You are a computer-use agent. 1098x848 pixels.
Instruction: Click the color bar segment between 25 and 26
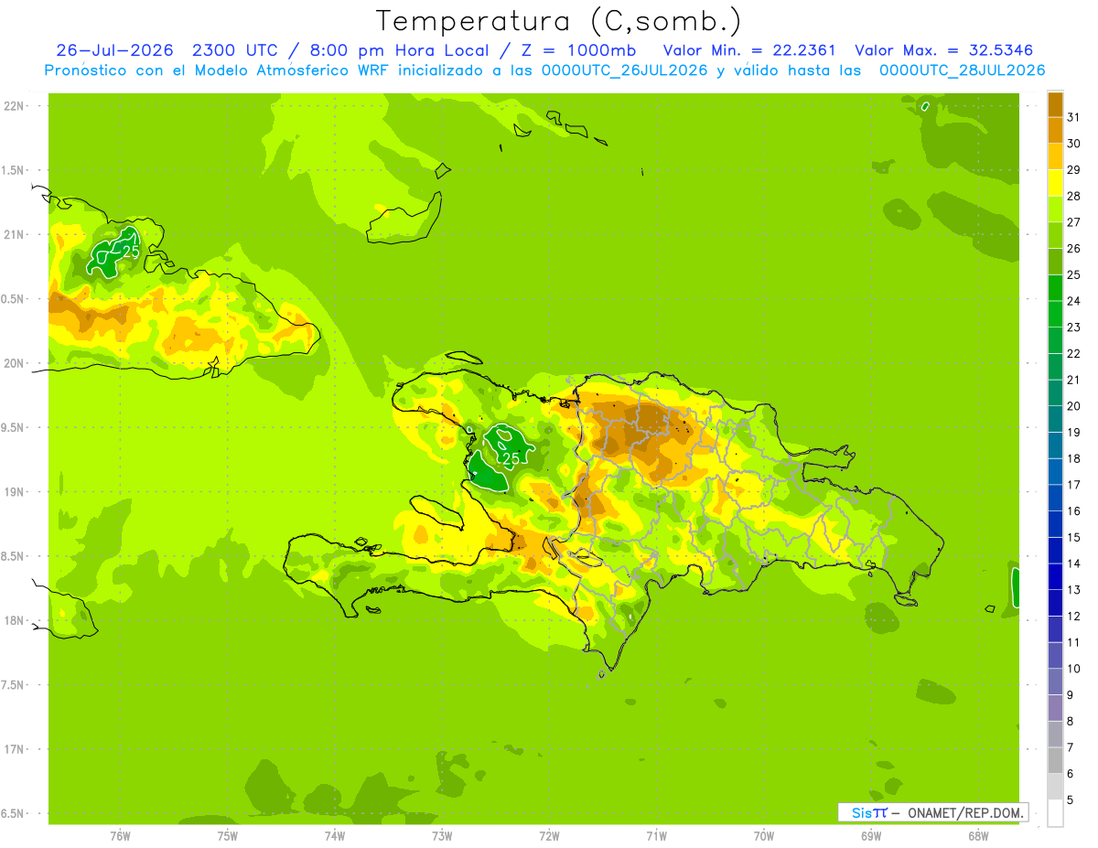pyautogui.click(x=1055, y=262)
